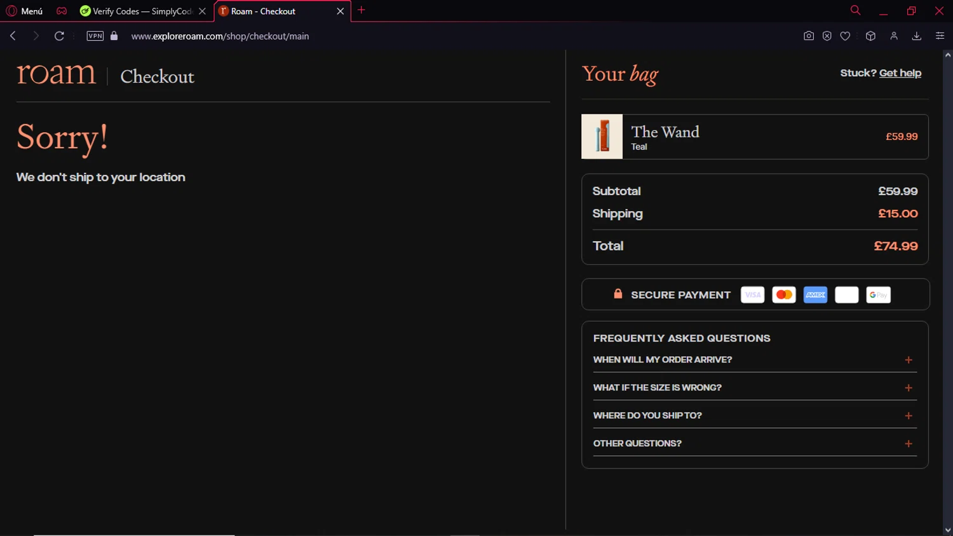The height and width of the screenshot is (536, 953).
Task: Close the Verify Codes tab
Action: (202, 11)
